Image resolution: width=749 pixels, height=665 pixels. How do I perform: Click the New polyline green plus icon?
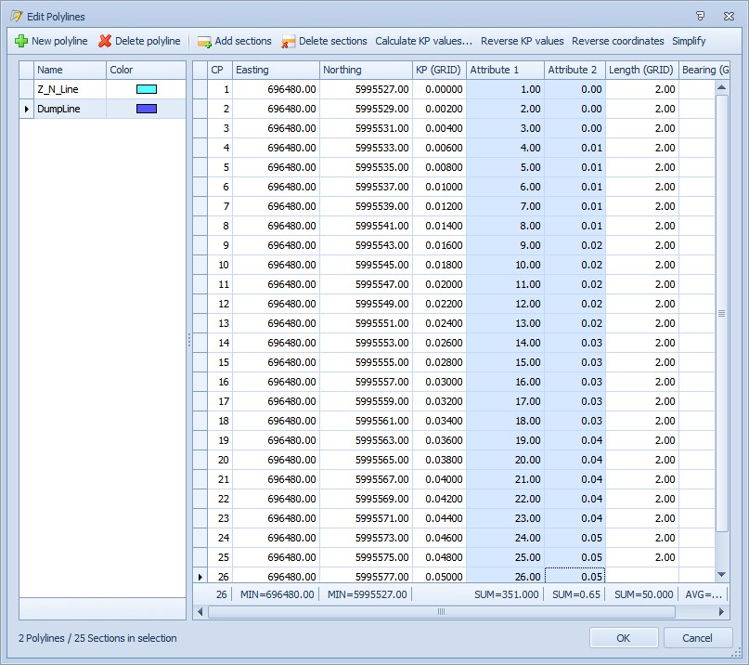pos(21,41)
